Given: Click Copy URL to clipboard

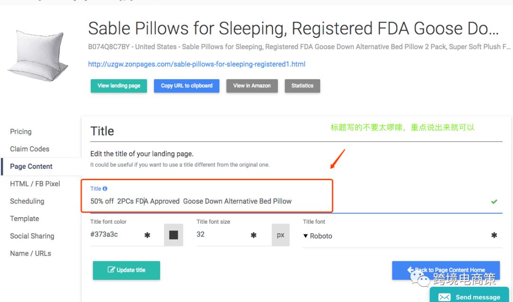Looking at the screenshot, I should pyautogui.click(x=186, y=86).
